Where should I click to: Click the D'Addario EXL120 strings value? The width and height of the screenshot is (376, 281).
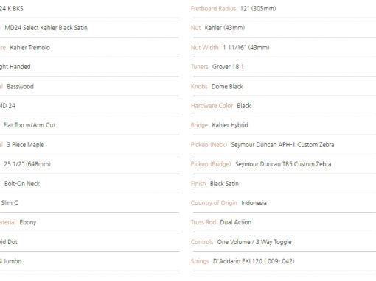coord(254,261)
